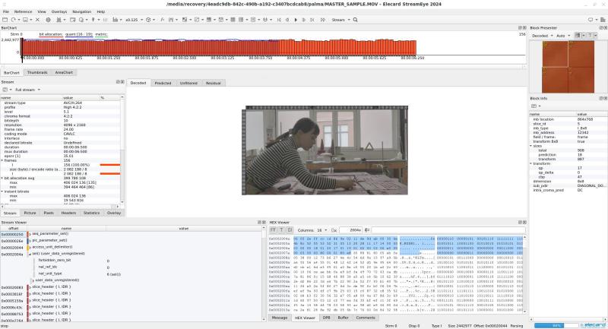This screenshot has height=329, width=608.
Task: Expand pic_parameter_set() row
Action: (x=30, y=240)
